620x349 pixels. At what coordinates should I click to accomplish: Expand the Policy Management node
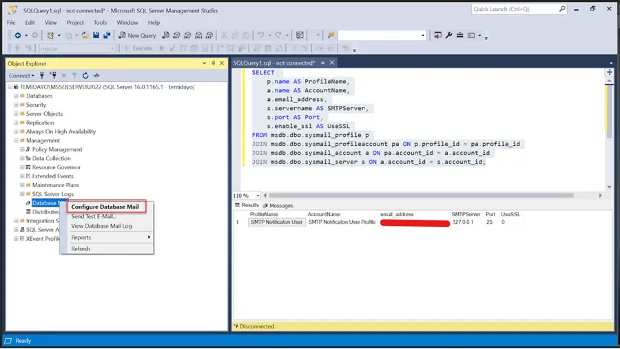(22, 149)
